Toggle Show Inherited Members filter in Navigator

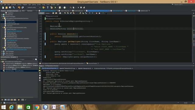pos(2,100)
